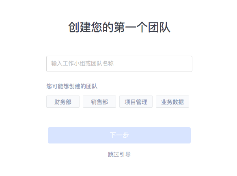Viewport: 237px width, 176px height.
Task: Select the 销售部 suggested team
Action: (99, 102)
